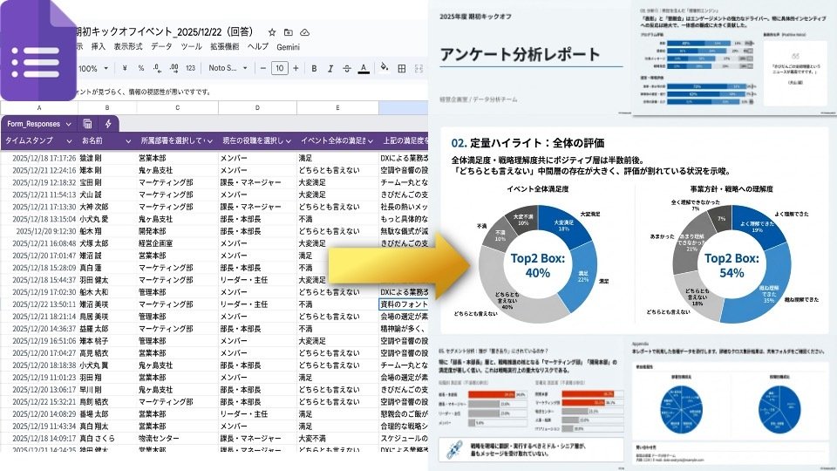Image resolution: width=837 pixels, height=471 pixels.
Task: Open the cell borders tool
Action: (x=402, y=68)
